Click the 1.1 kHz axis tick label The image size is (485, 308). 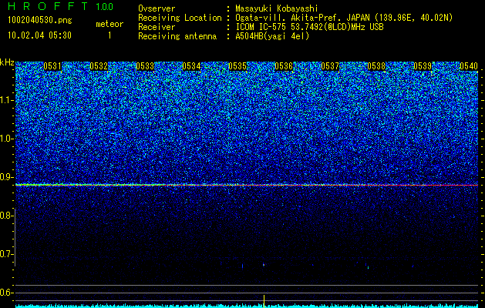tap(6, 100)
